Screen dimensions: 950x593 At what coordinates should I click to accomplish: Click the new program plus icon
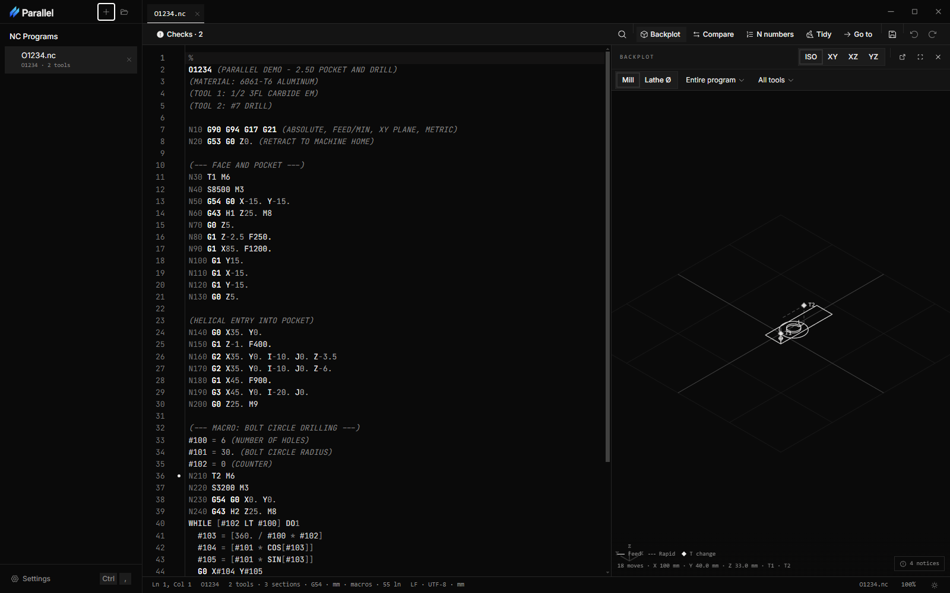[106, 12]
